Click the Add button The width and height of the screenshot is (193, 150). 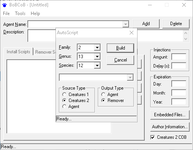coord(146,24)
